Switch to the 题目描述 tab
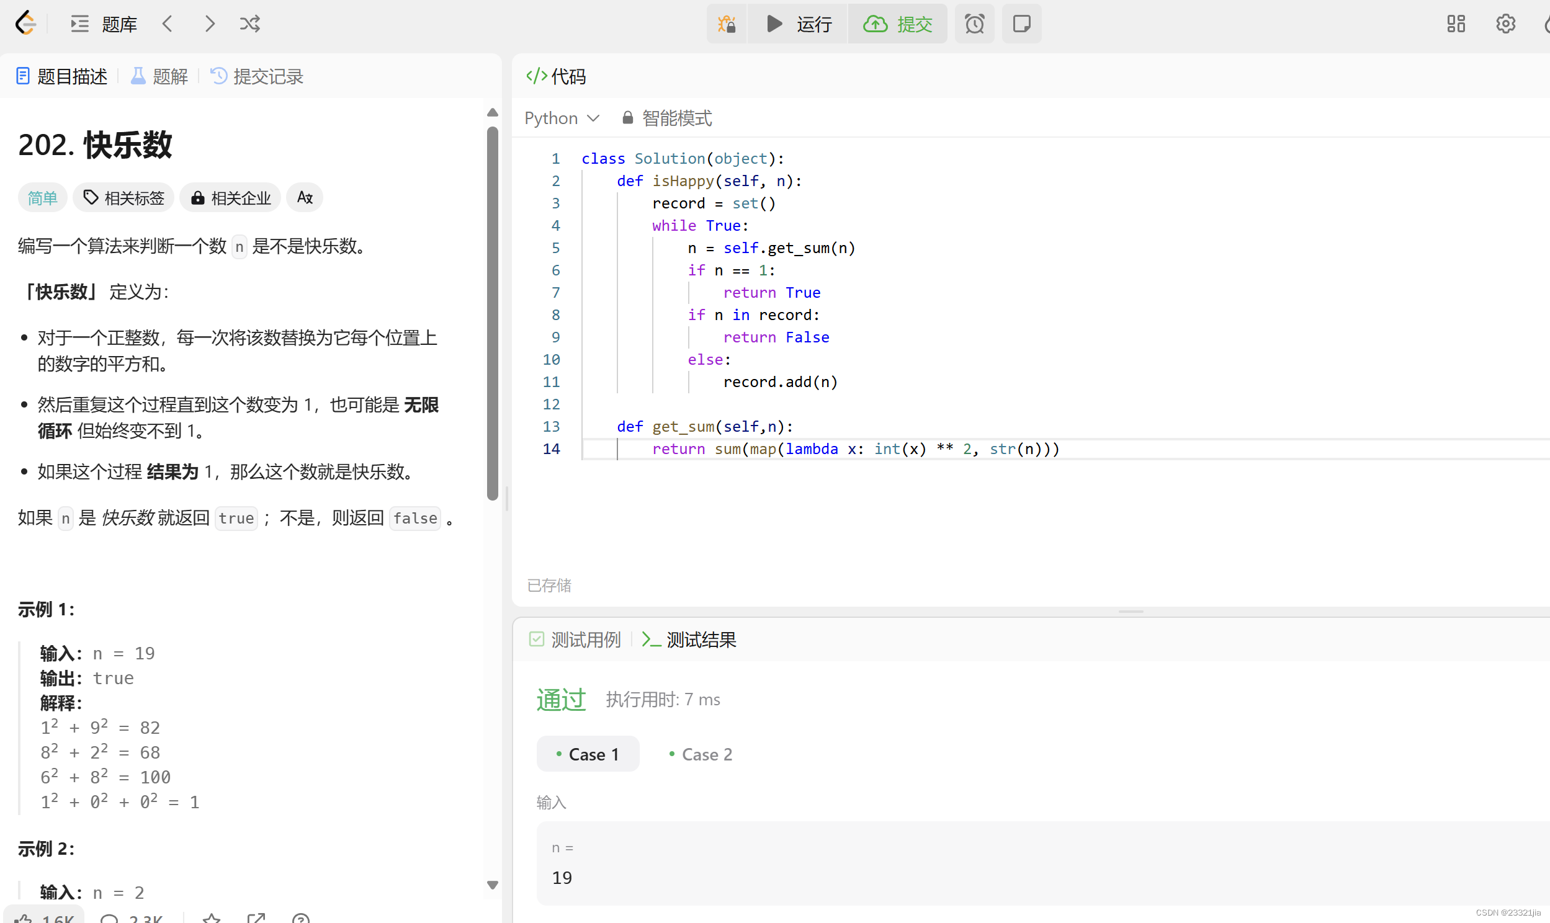Viewport: 1550px width, 923px height. (61, 76)
